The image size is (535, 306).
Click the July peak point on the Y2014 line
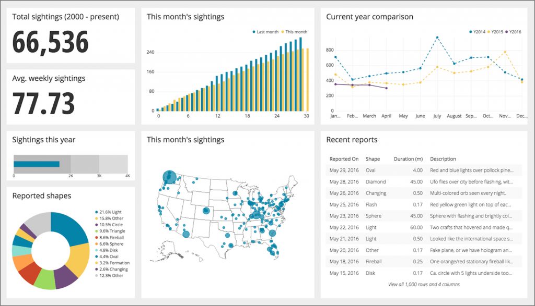pyautogui.click(x=438, y=36)
